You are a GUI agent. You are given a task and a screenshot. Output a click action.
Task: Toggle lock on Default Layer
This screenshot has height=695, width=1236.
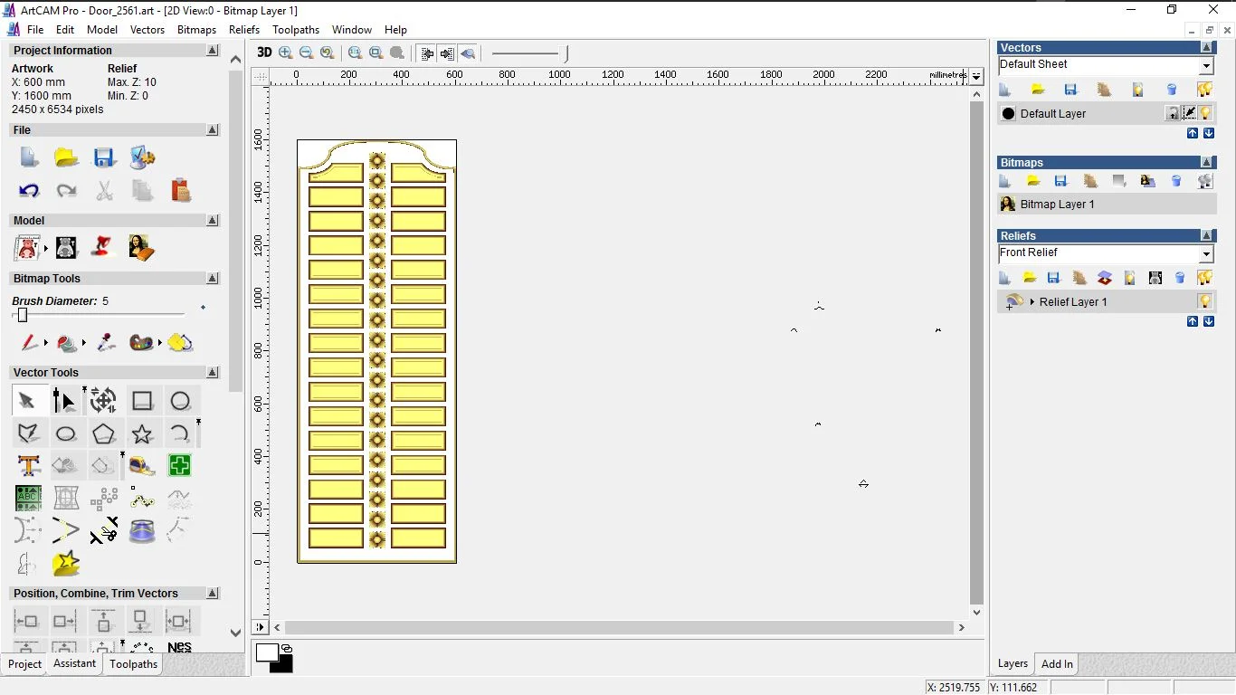[x=1173, y=113]
